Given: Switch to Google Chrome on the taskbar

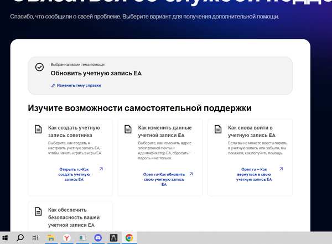Looking at the screenshot, I should [129, 238].
